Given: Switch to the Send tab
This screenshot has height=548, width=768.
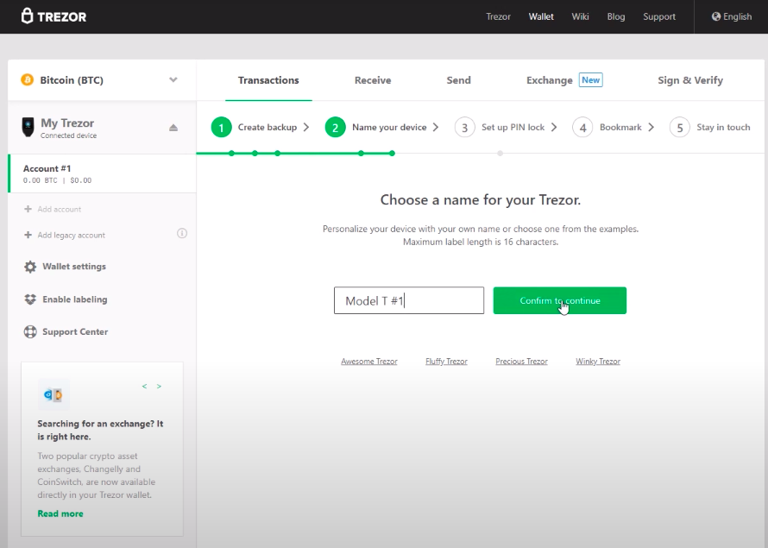Looking at the screenshot, I should [458, 80].
